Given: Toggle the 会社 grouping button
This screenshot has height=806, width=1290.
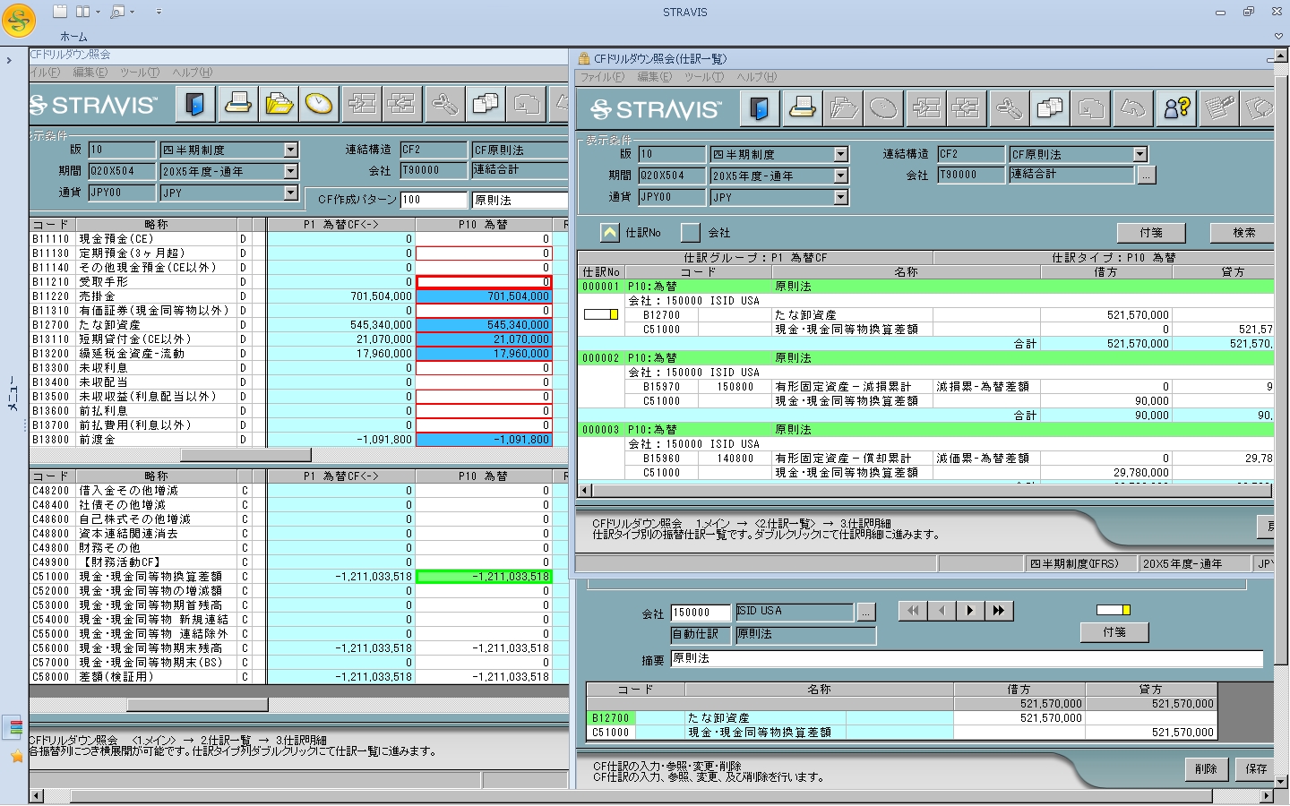Looking at the screenshot, I should [x=690, y=233].
